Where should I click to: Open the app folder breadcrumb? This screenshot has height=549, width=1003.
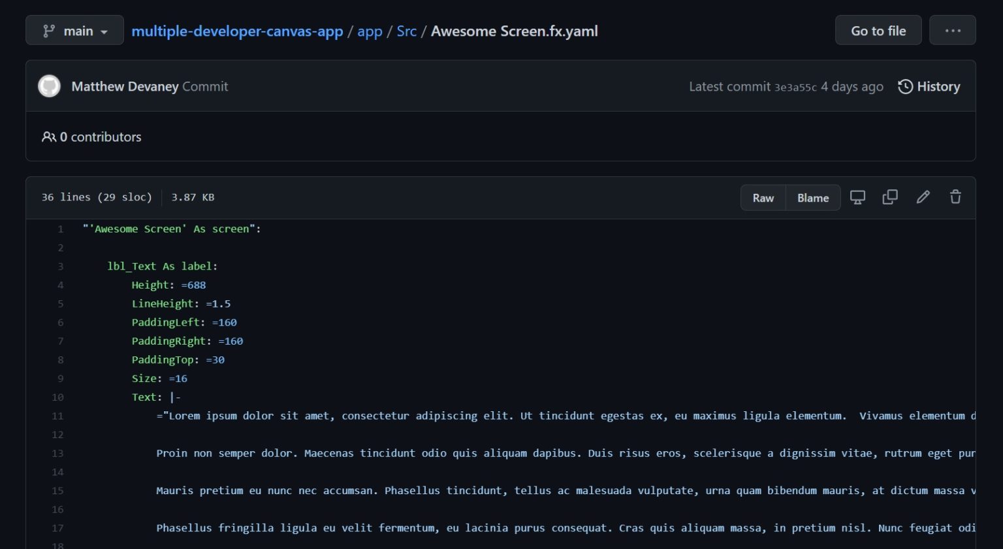point(370,31)
